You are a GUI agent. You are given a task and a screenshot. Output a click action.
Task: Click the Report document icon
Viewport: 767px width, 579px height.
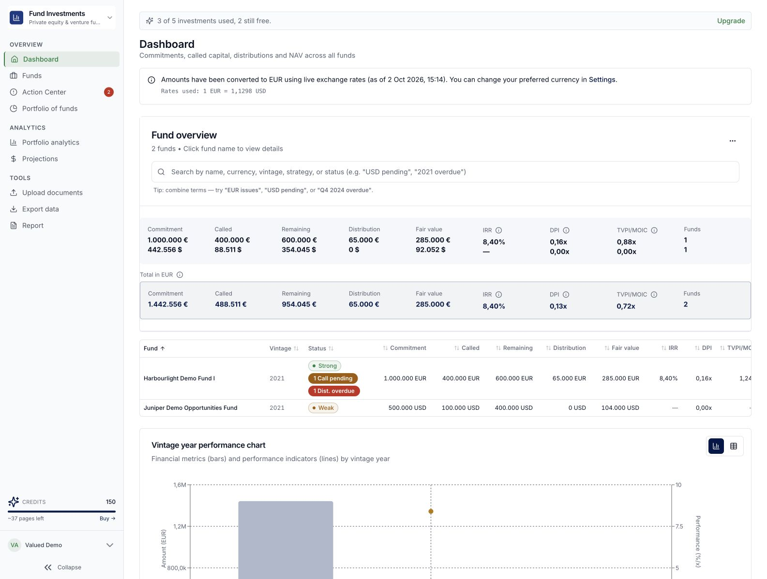tap(14, 225)
